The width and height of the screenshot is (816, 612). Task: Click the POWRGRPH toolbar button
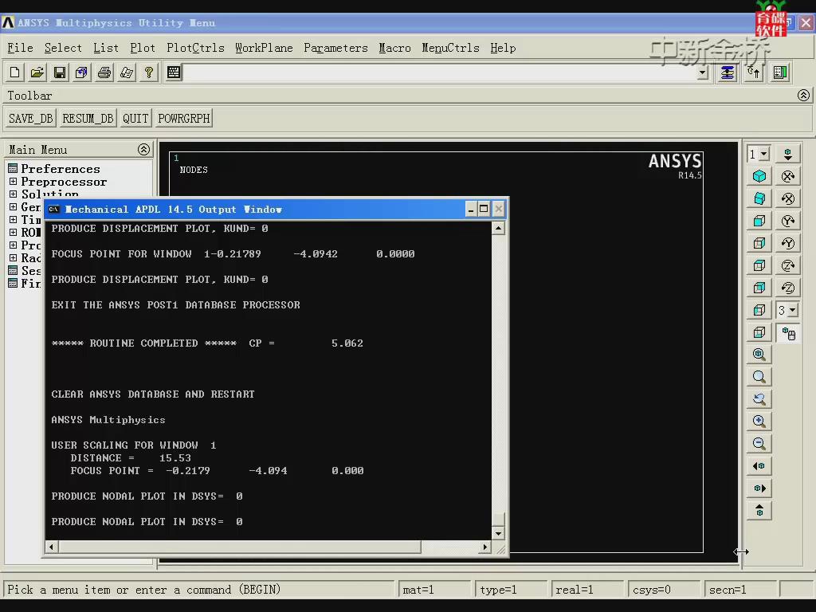[184, 119]
